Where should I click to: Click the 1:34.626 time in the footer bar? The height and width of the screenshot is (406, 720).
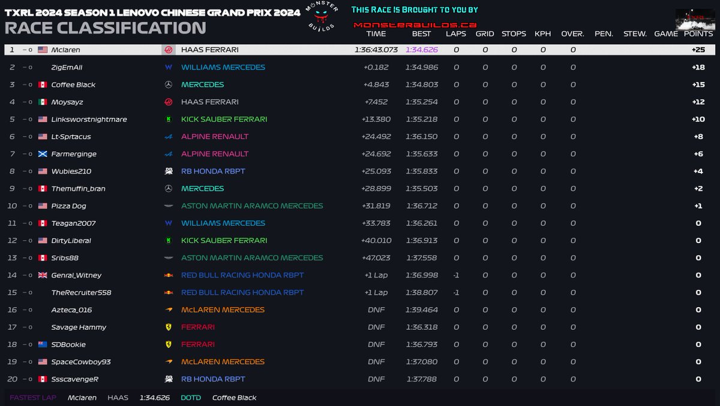(x=155, y=398)
